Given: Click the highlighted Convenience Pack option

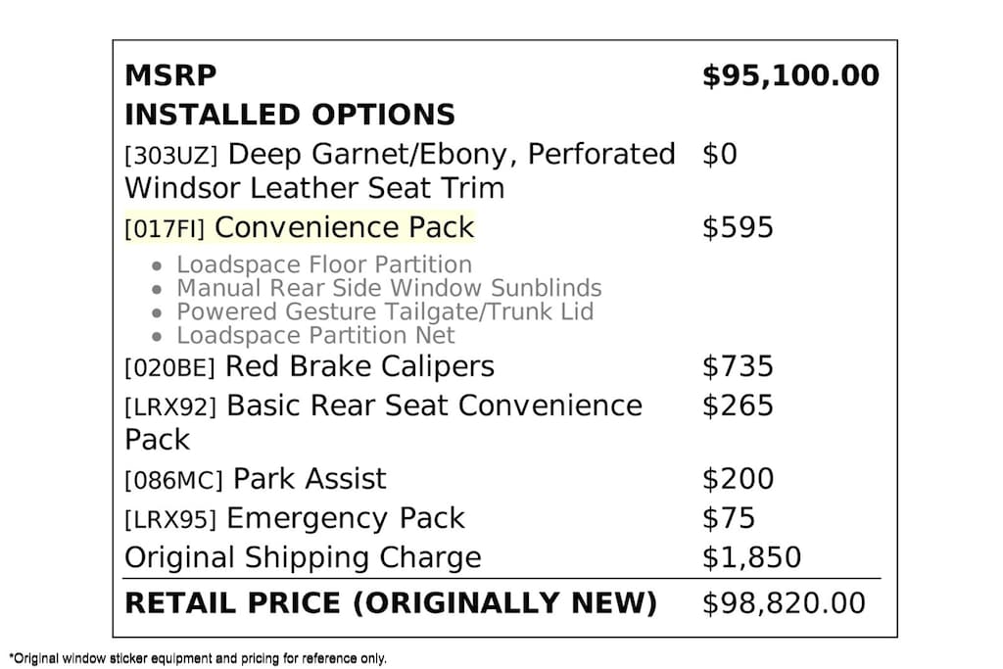Looking at the screenshot, I should [300, 227].
